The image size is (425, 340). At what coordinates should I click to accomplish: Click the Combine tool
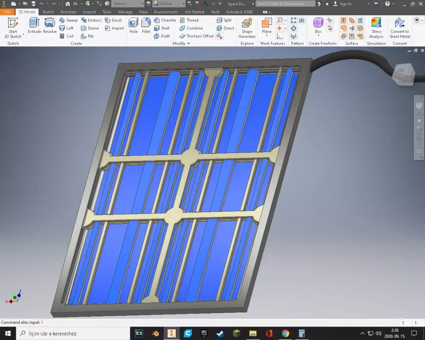(x=191, y=28)
